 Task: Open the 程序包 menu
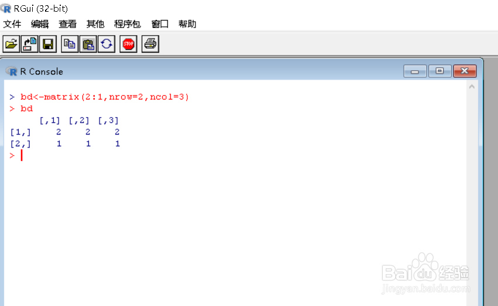128,24
